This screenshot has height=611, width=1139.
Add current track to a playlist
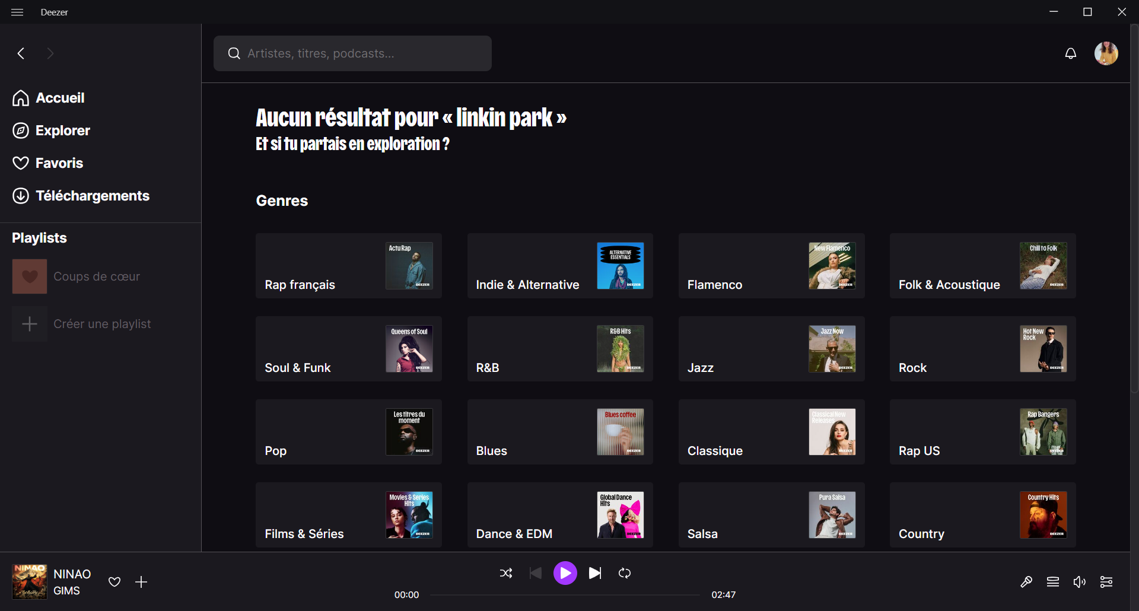click(x=141, y=582)
